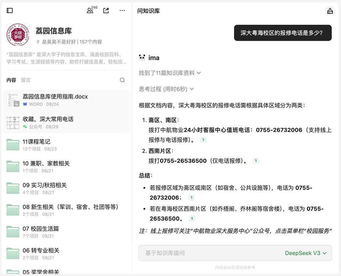Open the 11课程笔记 folder

point(36,142)
